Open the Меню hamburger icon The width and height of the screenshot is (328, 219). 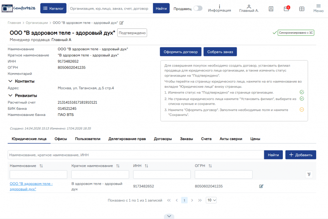318,8
